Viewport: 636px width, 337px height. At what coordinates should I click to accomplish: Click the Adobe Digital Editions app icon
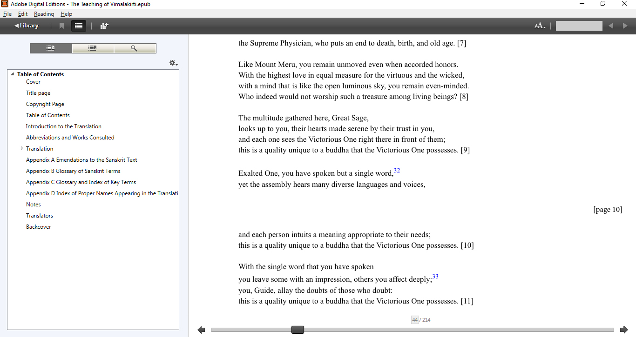point(5,4)
